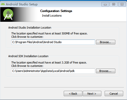The image size is (127, 100).
Task: Browse for Android SDK installation folder
Action: coord(106,71)
